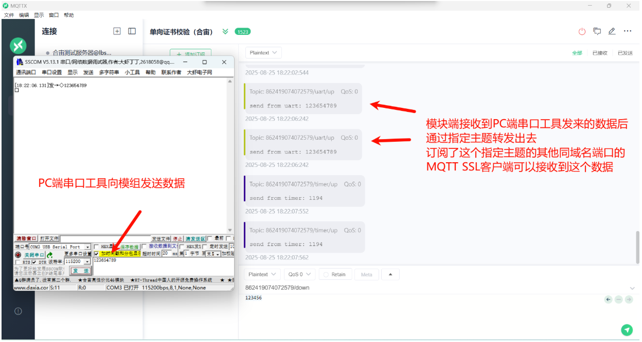
Task: Open the received Plaintext format dropdown
Action: (263, 53)
